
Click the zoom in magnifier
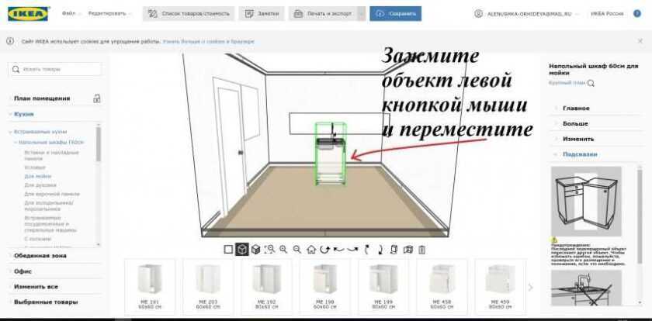[283, 250]
